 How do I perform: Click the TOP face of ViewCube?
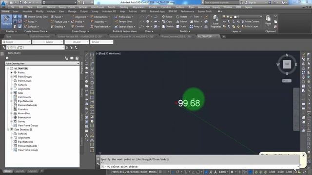[287, 64]
